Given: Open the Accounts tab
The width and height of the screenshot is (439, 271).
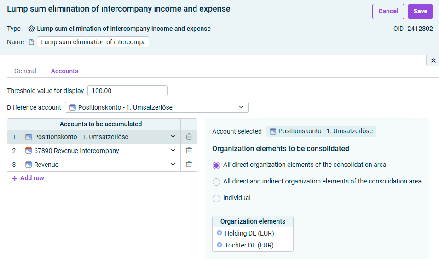Looking at the screenshot, I should click(x=64, y=71).
